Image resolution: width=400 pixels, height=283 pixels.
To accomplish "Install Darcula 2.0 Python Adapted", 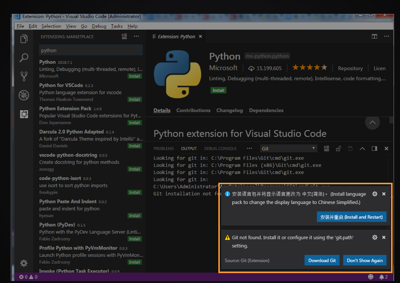I will [135, 146].
